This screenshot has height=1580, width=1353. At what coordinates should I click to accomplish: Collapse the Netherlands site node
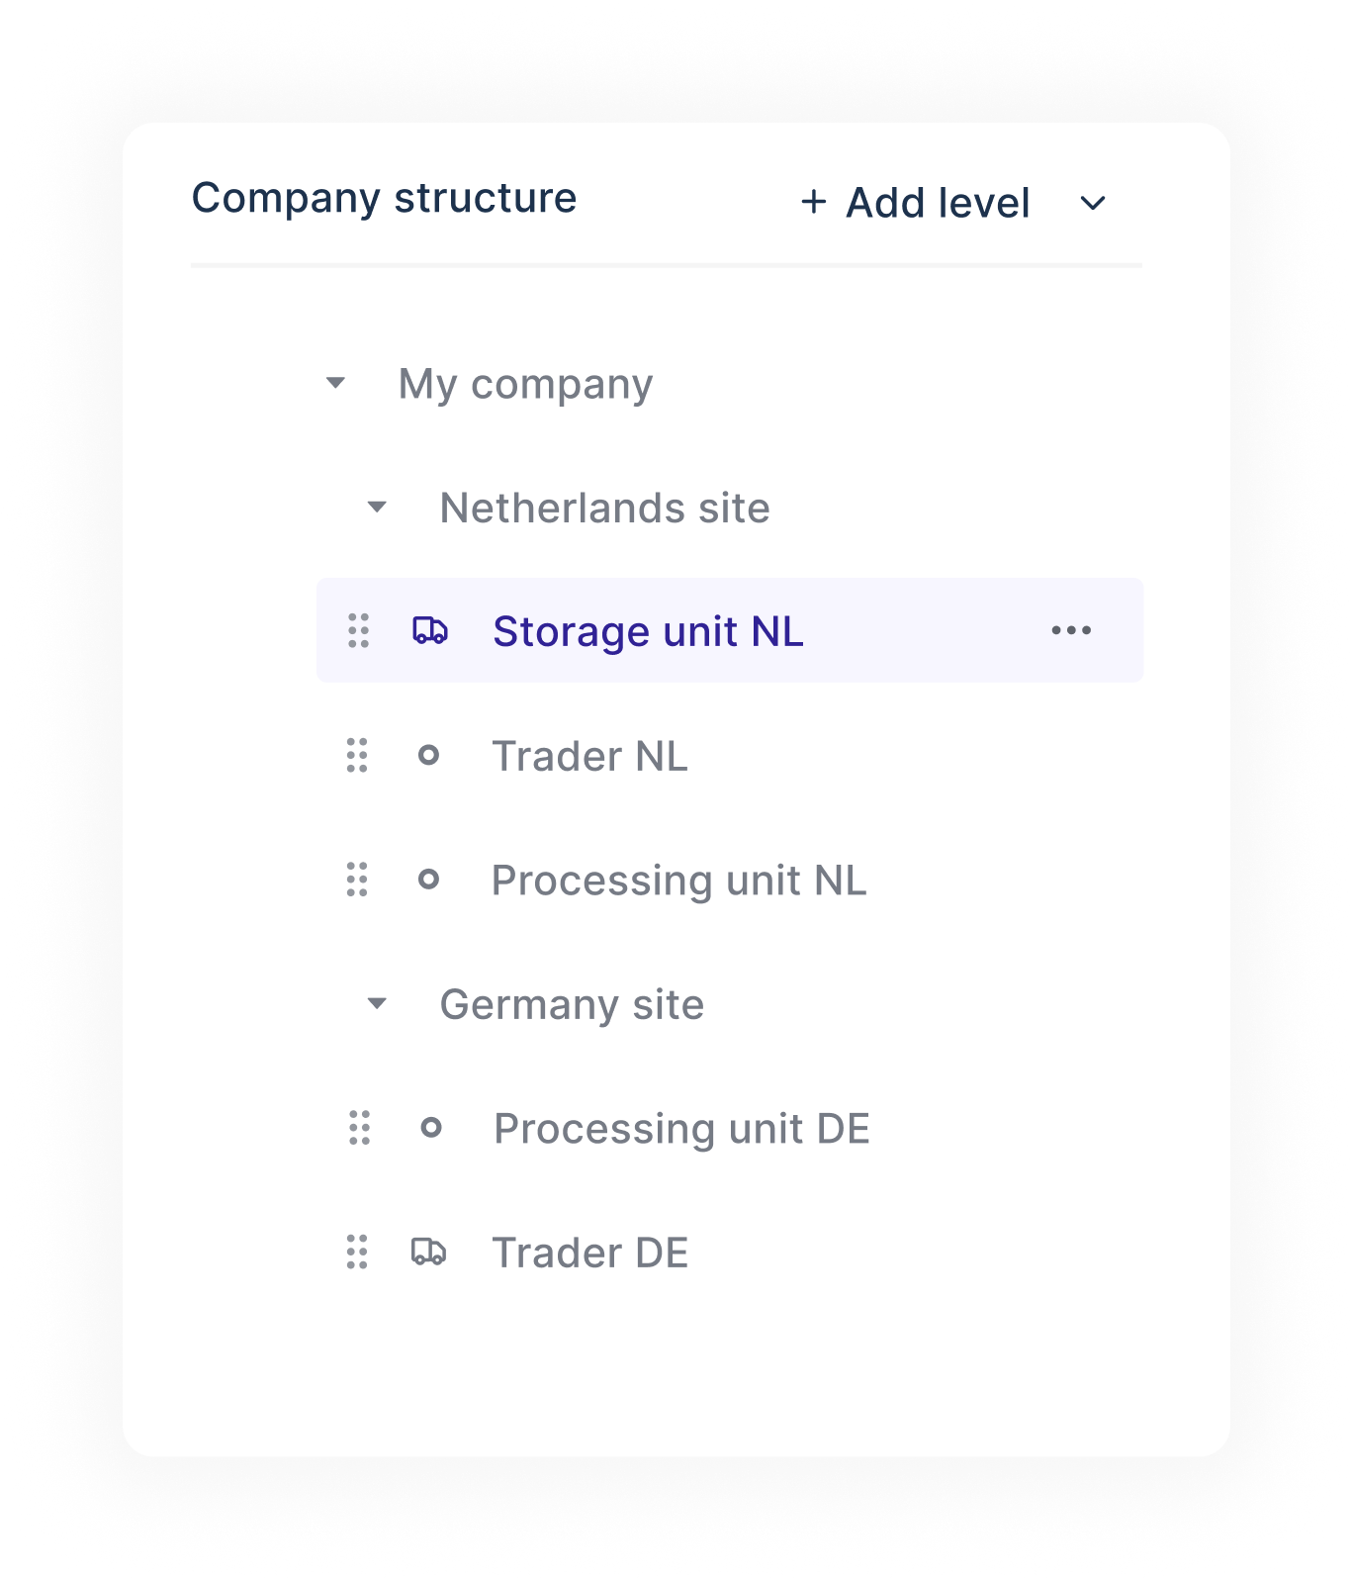coord(378,507)
